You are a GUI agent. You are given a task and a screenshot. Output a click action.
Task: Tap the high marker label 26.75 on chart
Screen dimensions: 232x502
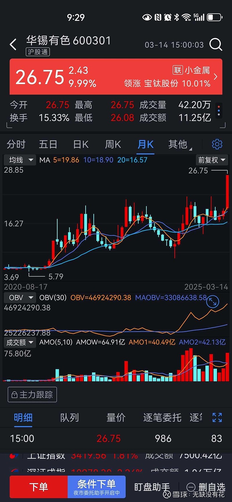click(198, 171)
